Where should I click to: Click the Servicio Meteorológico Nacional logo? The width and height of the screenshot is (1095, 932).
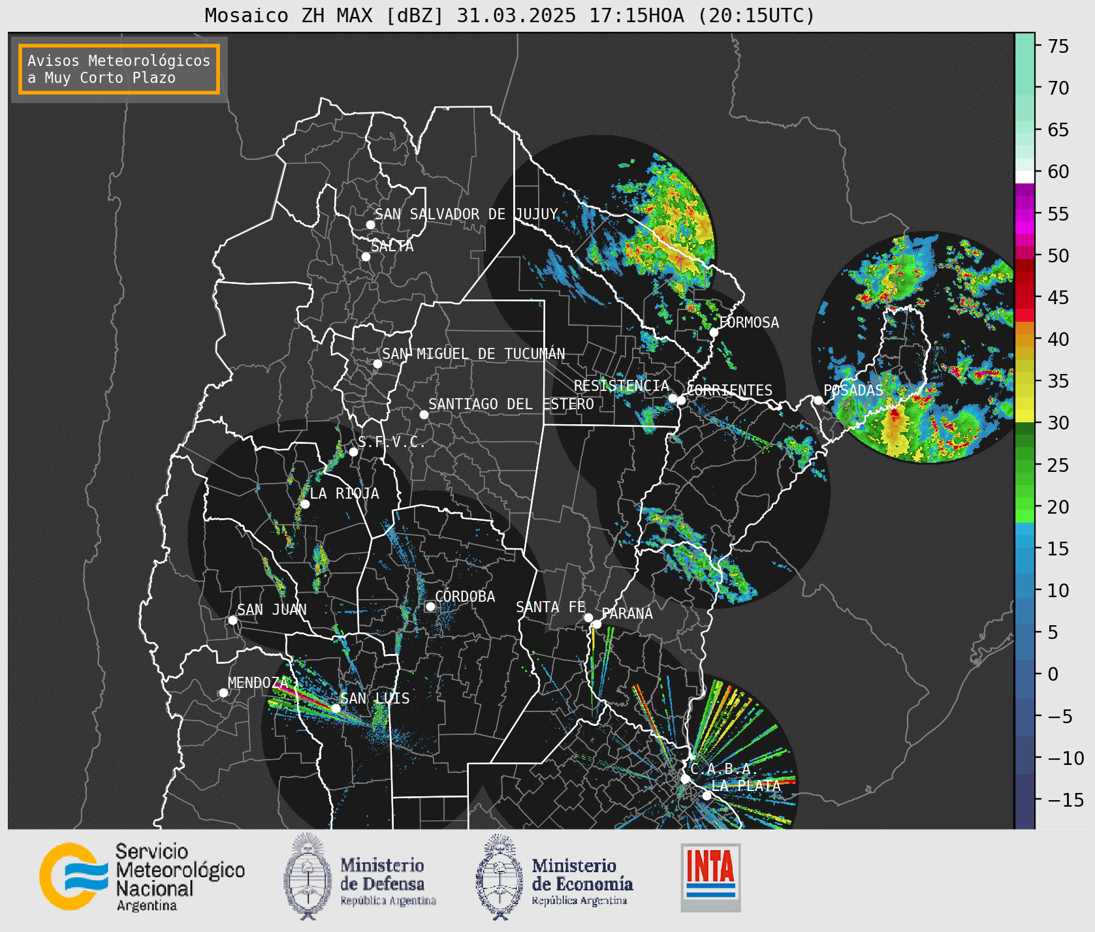pos(142,877)
